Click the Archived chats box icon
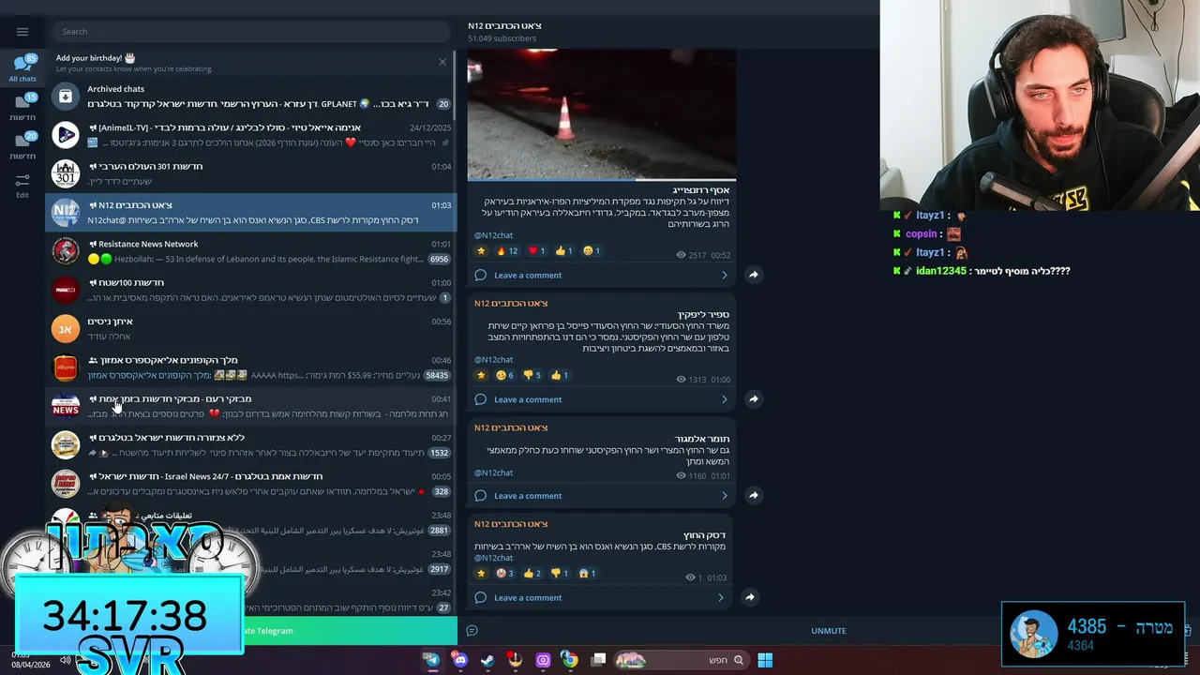 click(x=66, y=96)
